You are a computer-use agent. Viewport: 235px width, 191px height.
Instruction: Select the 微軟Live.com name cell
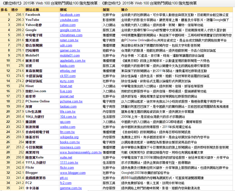pyautogui.click(x=42, y=91)
